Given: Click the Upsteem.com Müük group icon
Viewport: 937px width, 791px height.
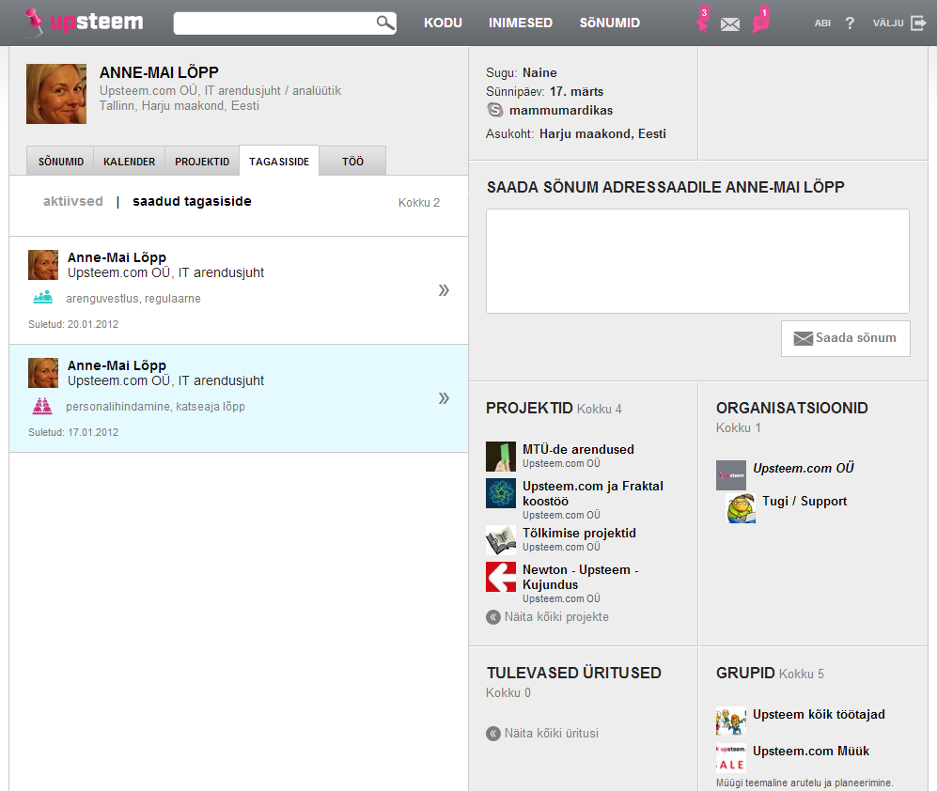Looking at the screenshot, I should [x=731, y=757].
